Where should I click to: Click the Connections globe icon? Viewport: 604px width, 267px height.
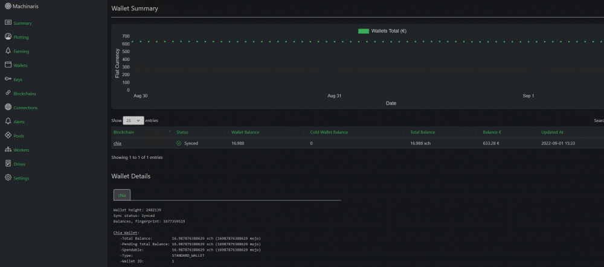[8, 107]
